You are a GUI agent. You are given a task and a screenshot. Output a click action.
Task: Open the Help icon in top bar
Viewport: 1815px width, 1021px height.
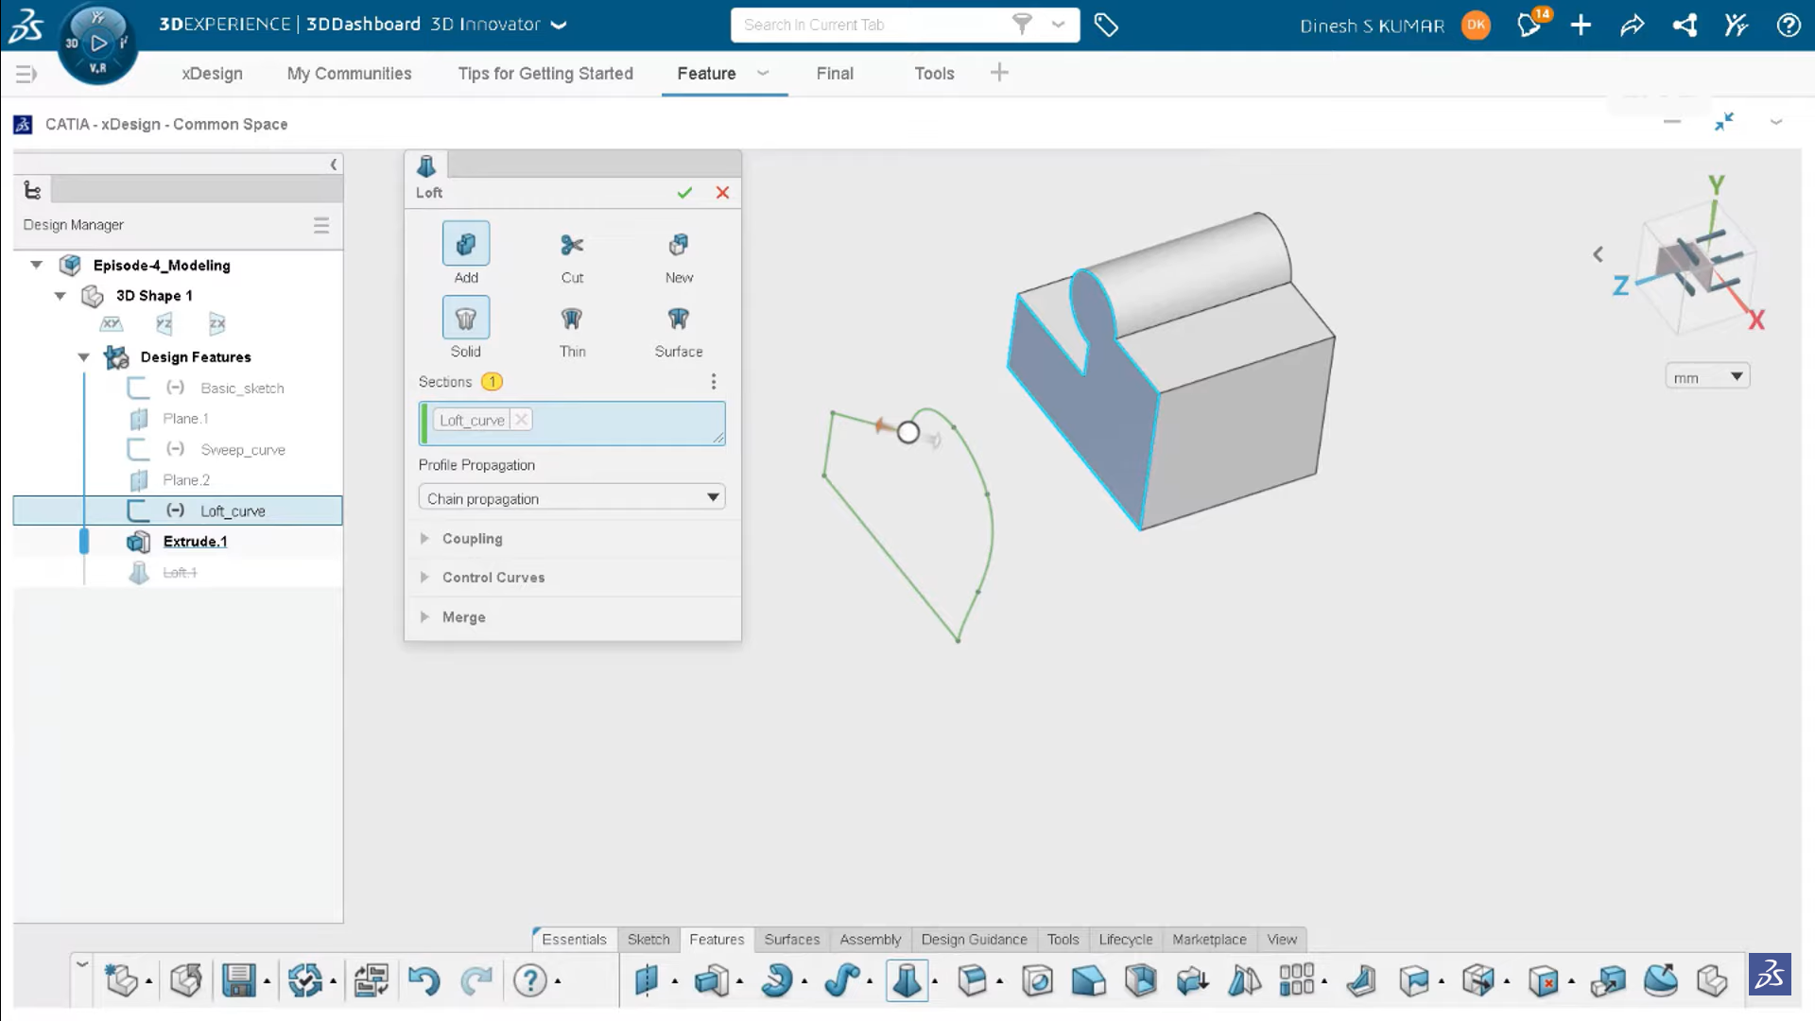tap(1789, 26)
